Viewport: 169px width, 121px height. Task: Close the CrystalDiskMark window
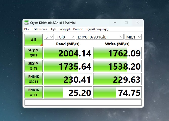point(138,23)
